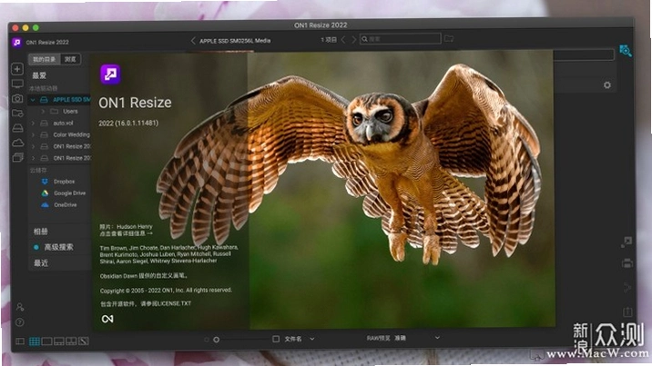
Task: Select the local drive icon in sidebar
Action: tap(17, 128)
